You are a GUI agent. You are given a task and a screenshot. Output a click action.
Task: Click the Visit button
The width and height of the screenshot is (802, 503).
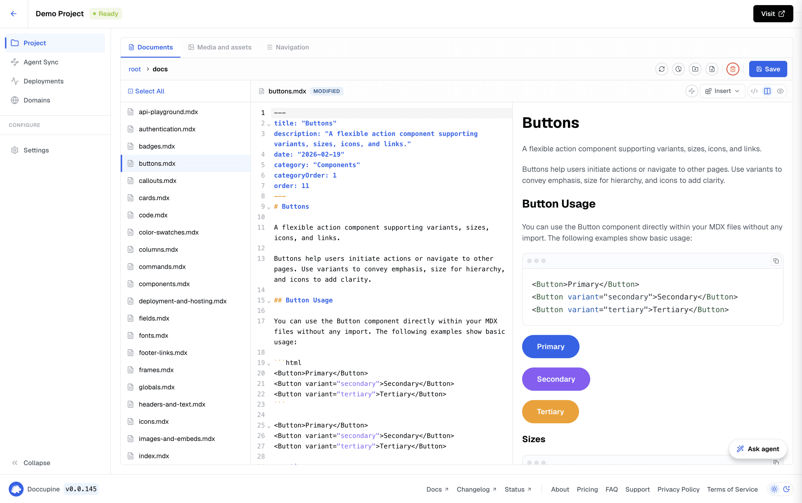coord(773,14)
